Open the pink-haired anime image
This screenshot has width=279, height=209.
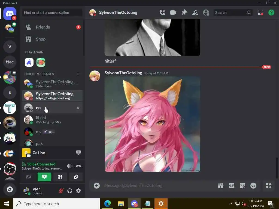coord(152,124)
